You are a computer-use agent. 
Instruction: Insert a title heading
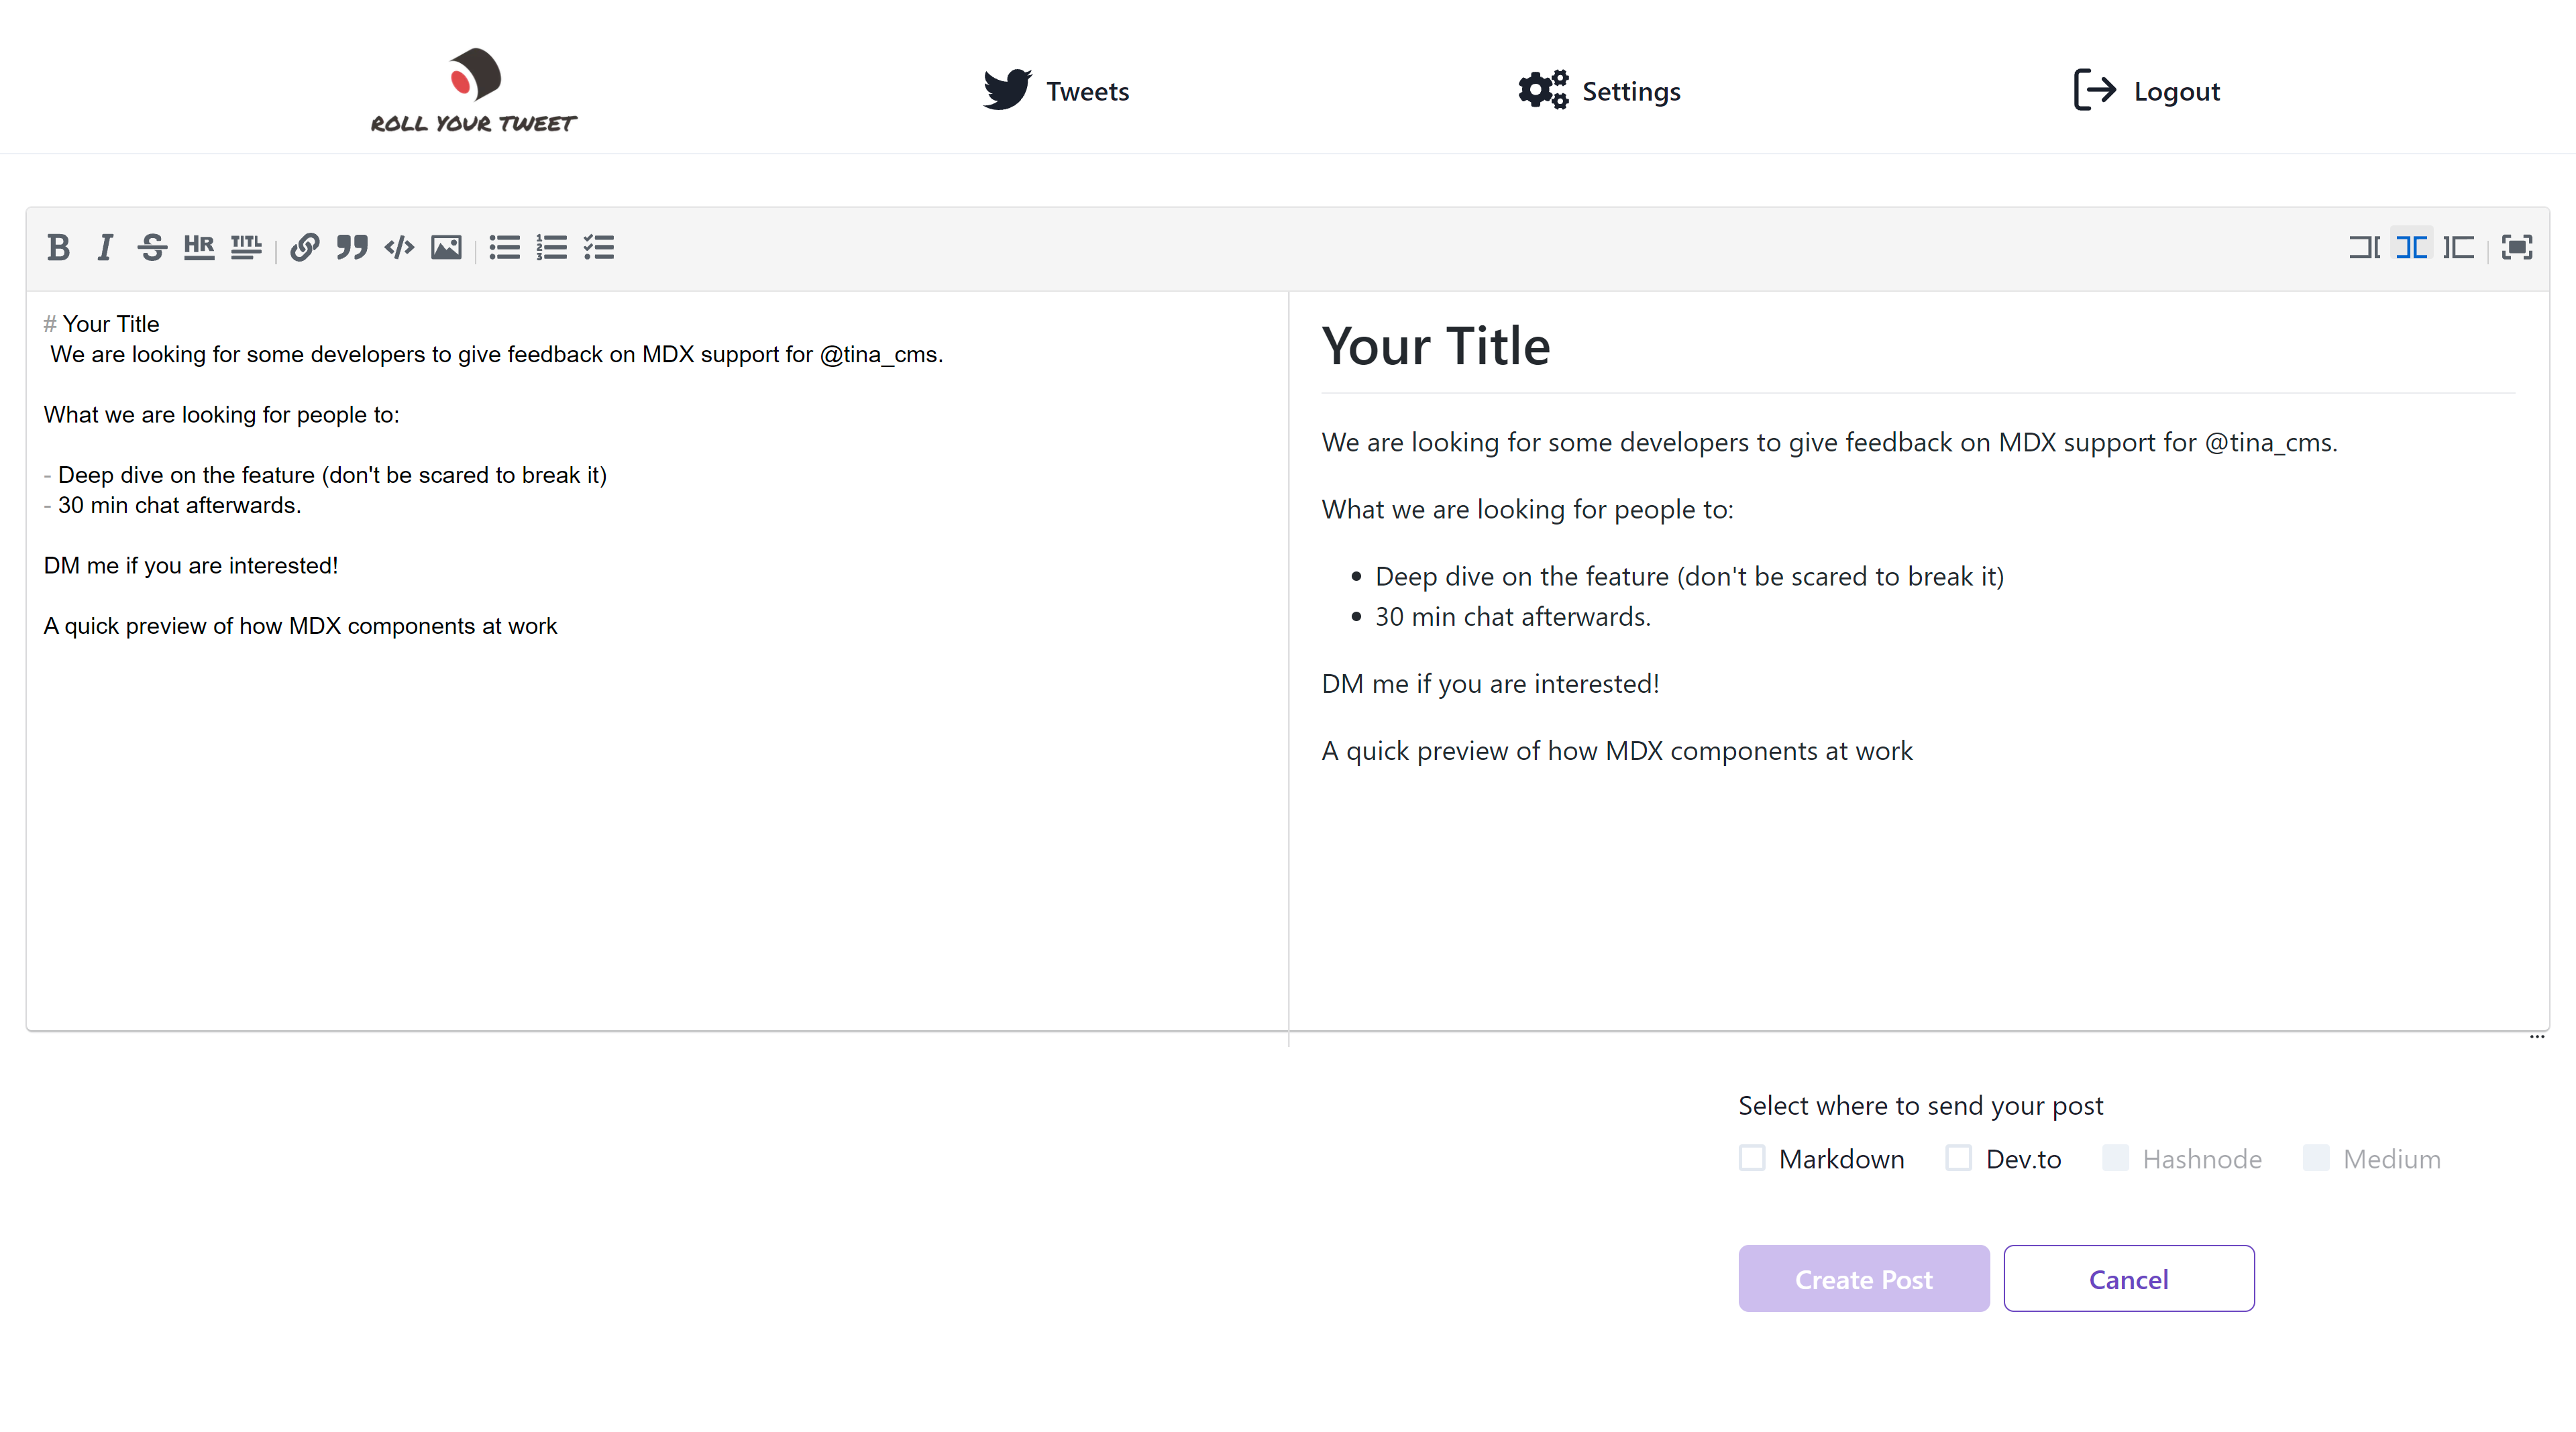[246, 247]
